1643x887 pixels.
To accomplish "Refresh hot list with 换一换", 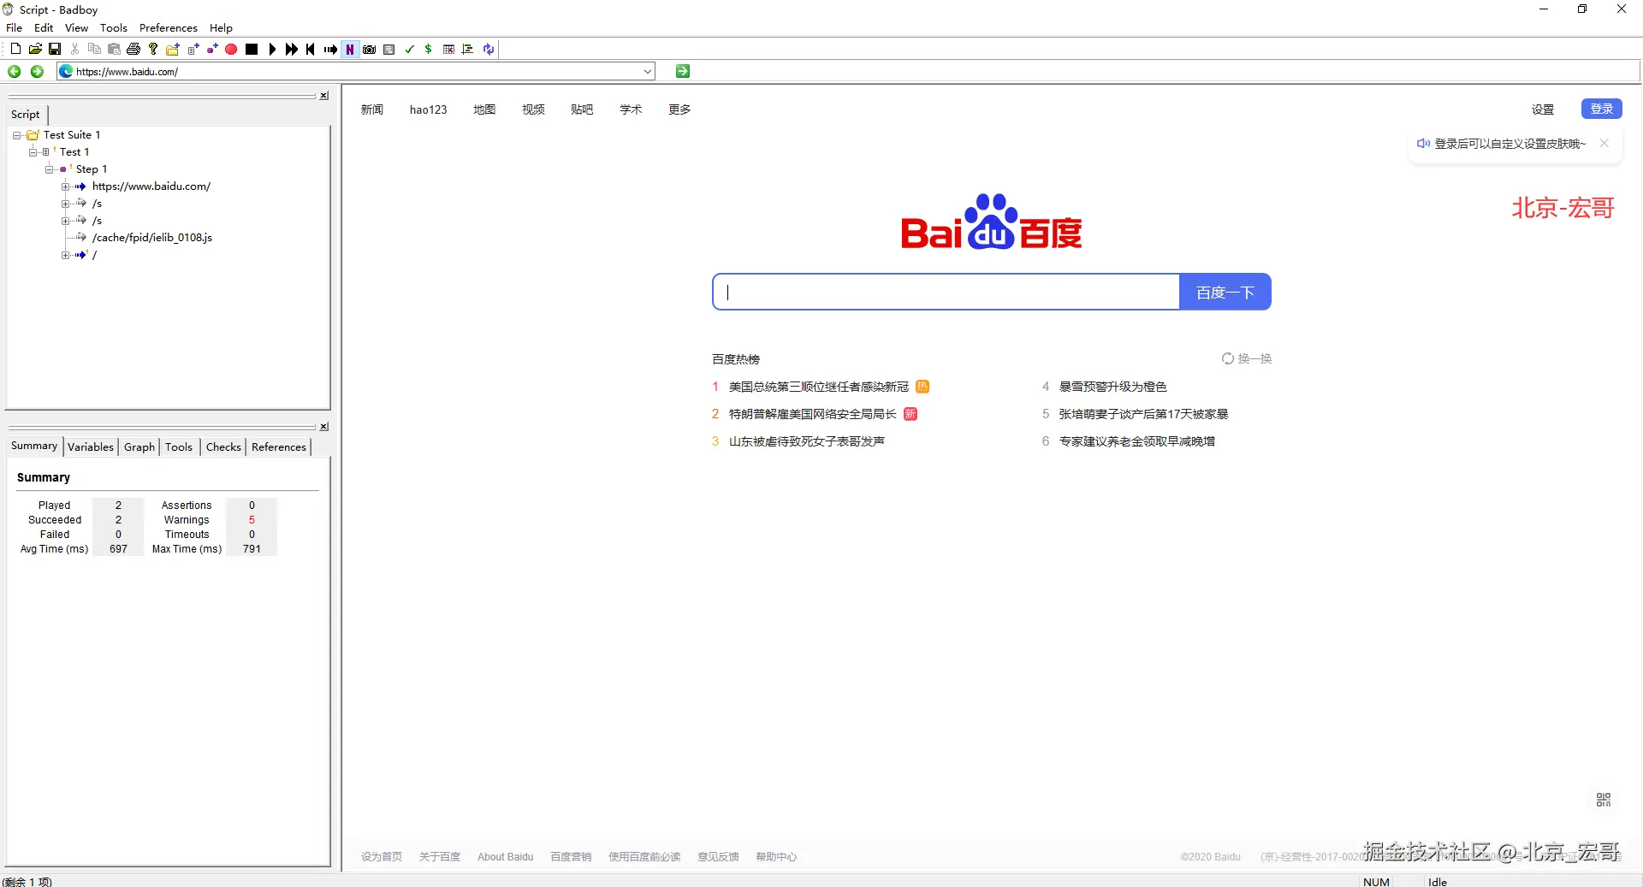I will point(1247,359).
